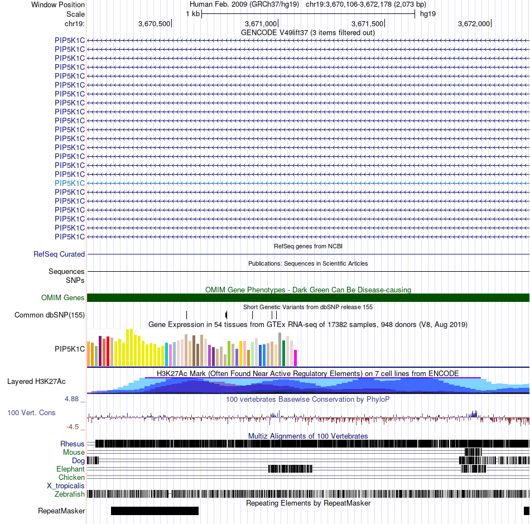Image resolution: width=530 pixels, height=524 pixels.
Task: Click the SNPs track label
Action: [75, 280]
